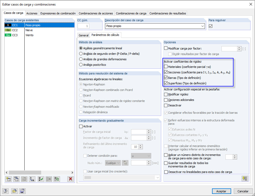
Task: Load saved settings folder icon
Action: 14,191
